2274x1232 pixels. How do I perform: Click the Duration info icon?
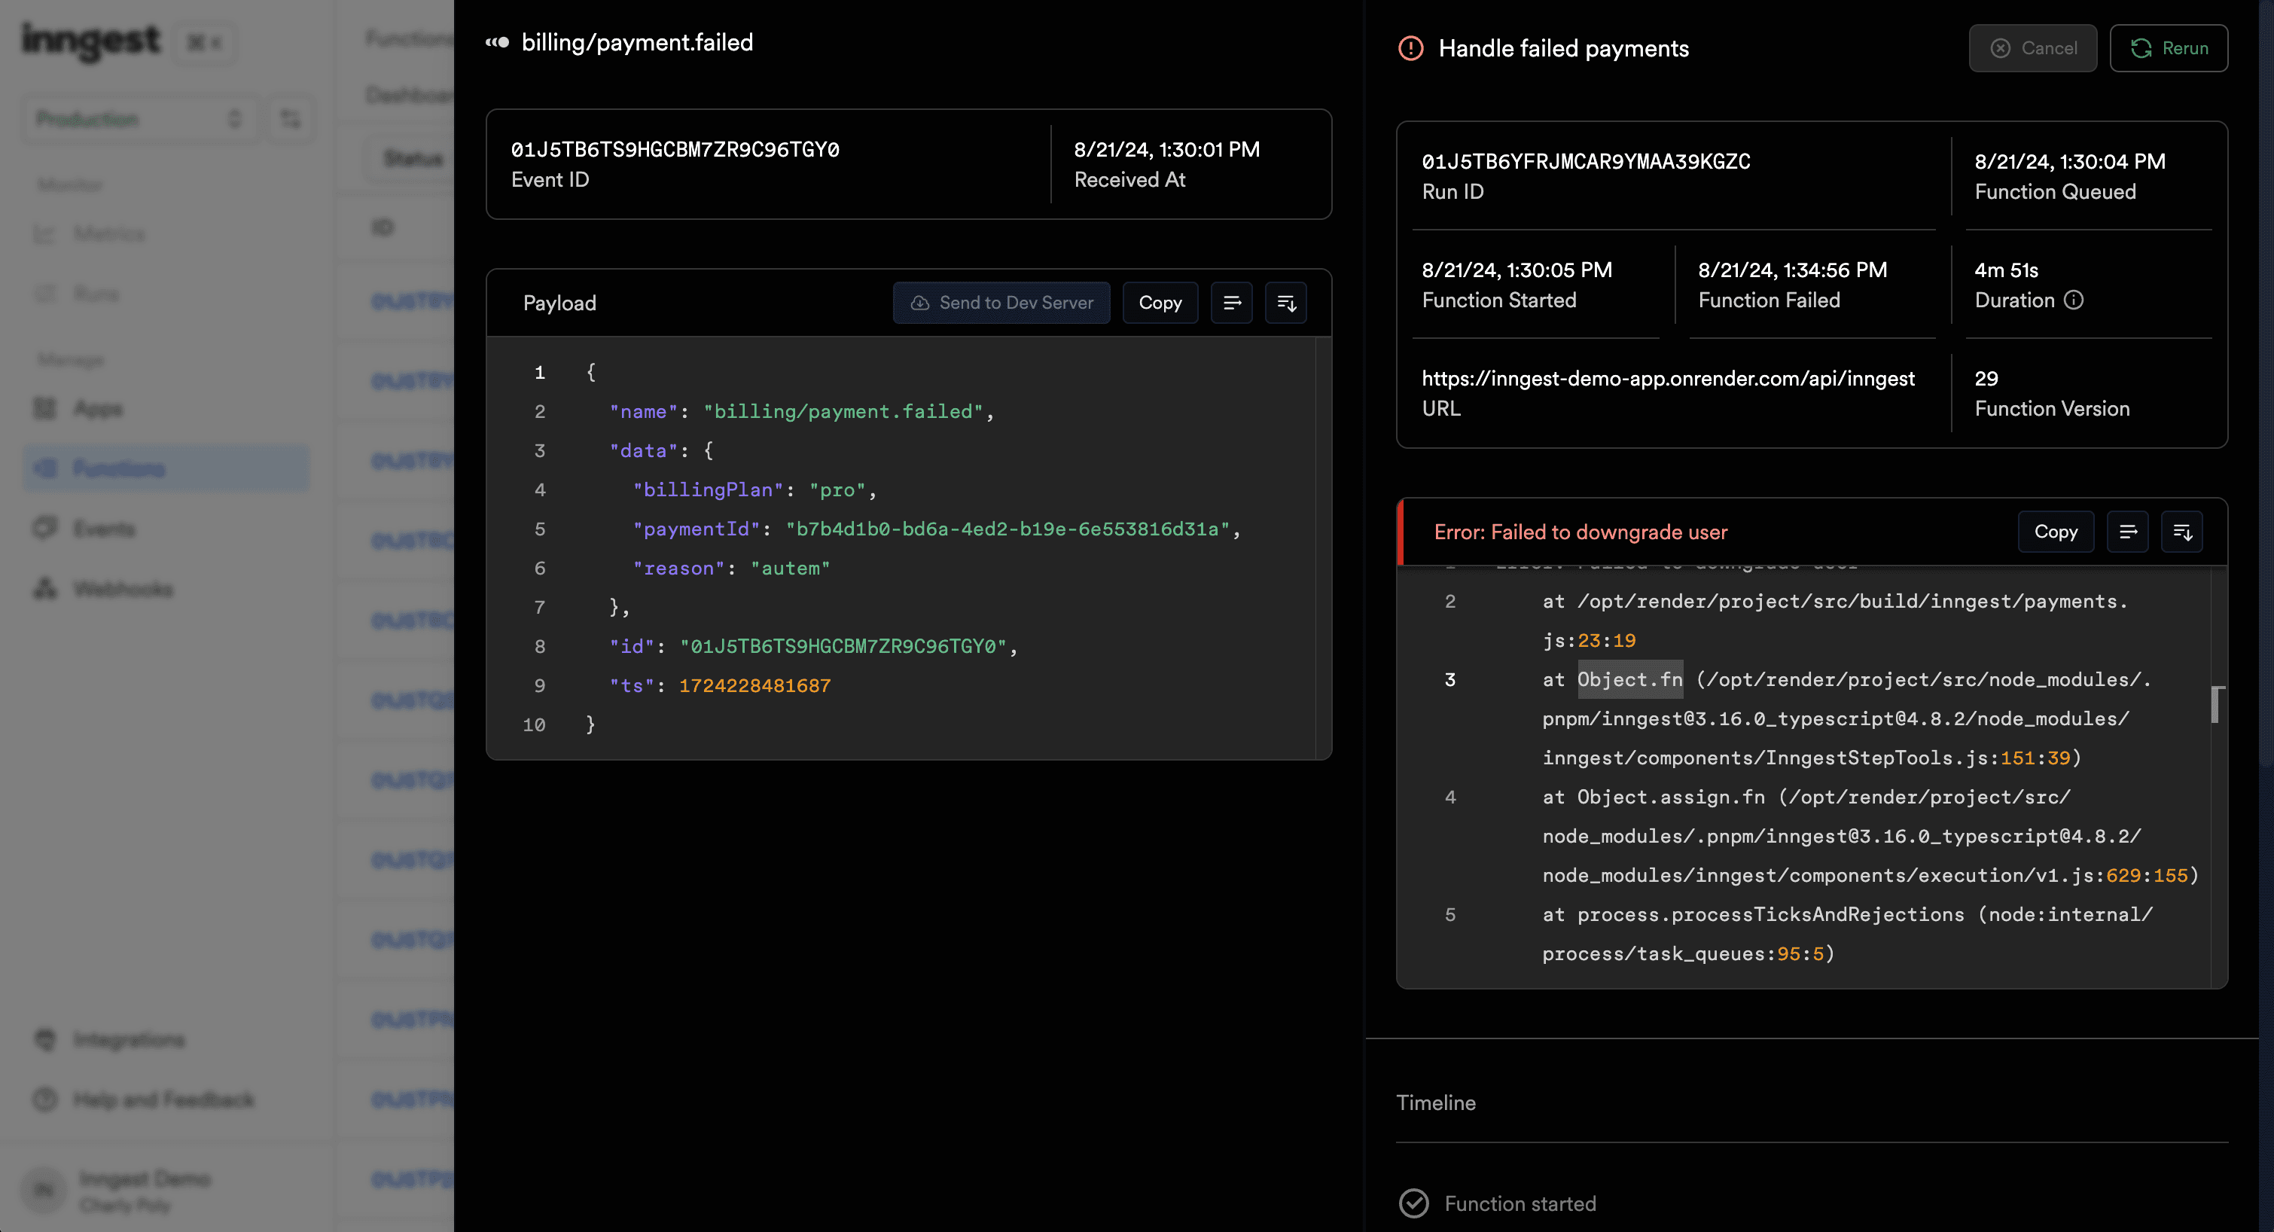tap(2074, 300)
